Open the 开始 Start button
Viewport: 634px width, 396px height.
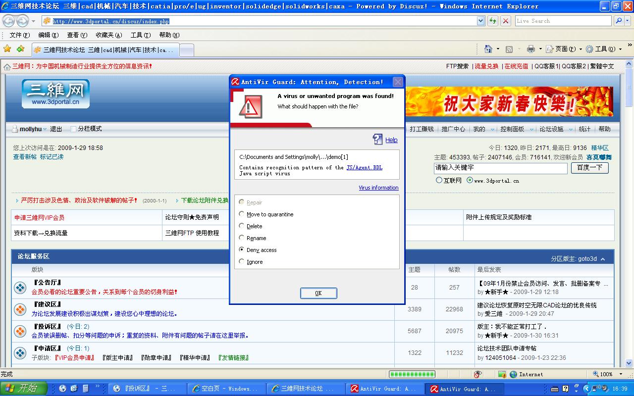pos(24,389)
